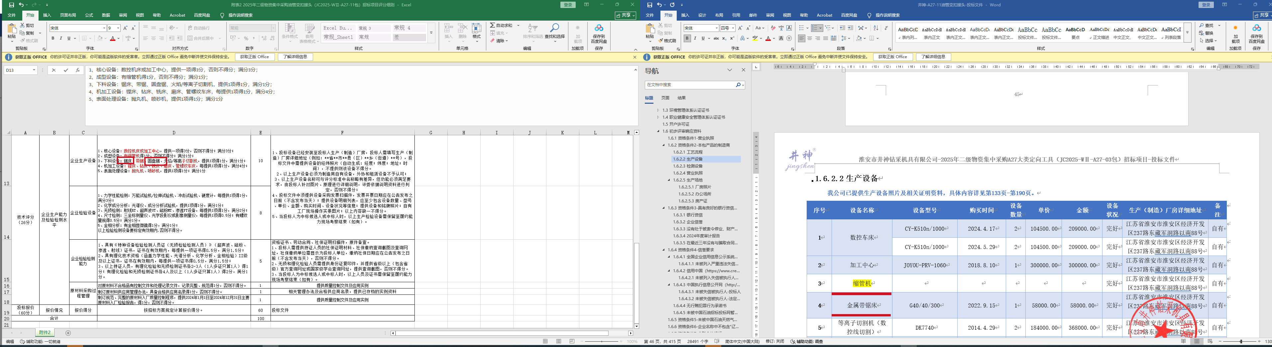Viewport: 1272px width, 347px height.
Task: Click 了解详细信息 button in Excel warning bar
Action: click(x=295, y=57)
